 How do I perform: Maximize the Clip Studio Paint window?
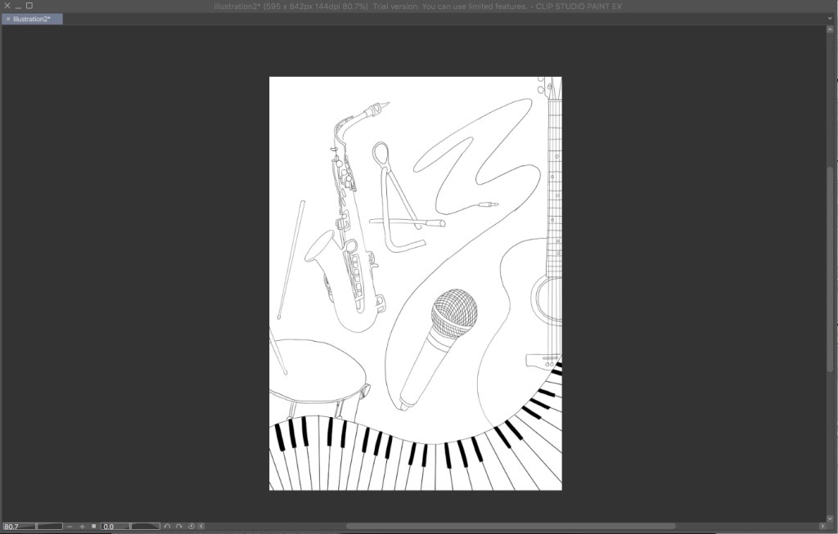(29, 6)
